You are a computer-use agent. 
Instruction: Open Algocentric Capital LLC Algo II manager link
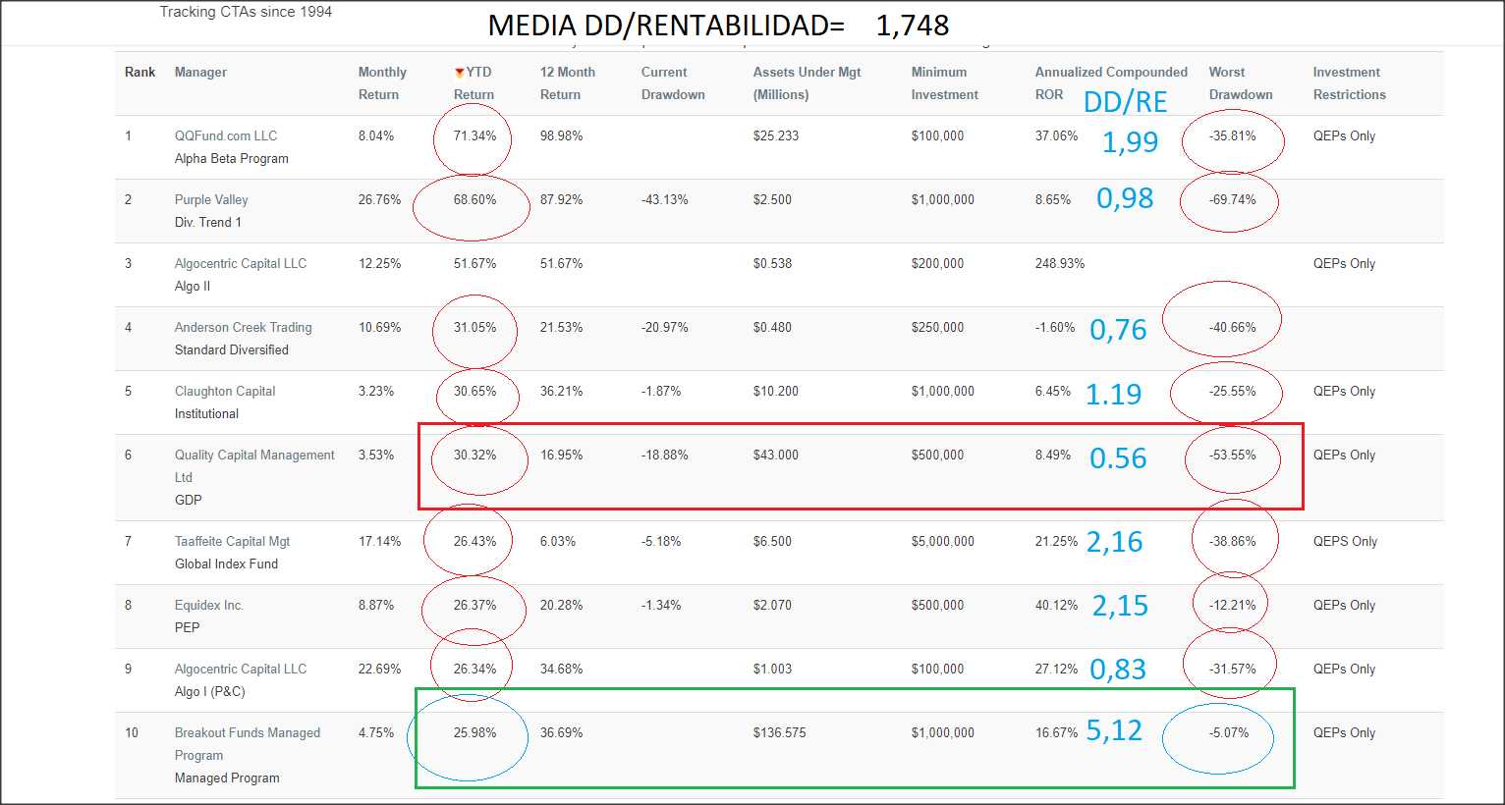[241, 264]
